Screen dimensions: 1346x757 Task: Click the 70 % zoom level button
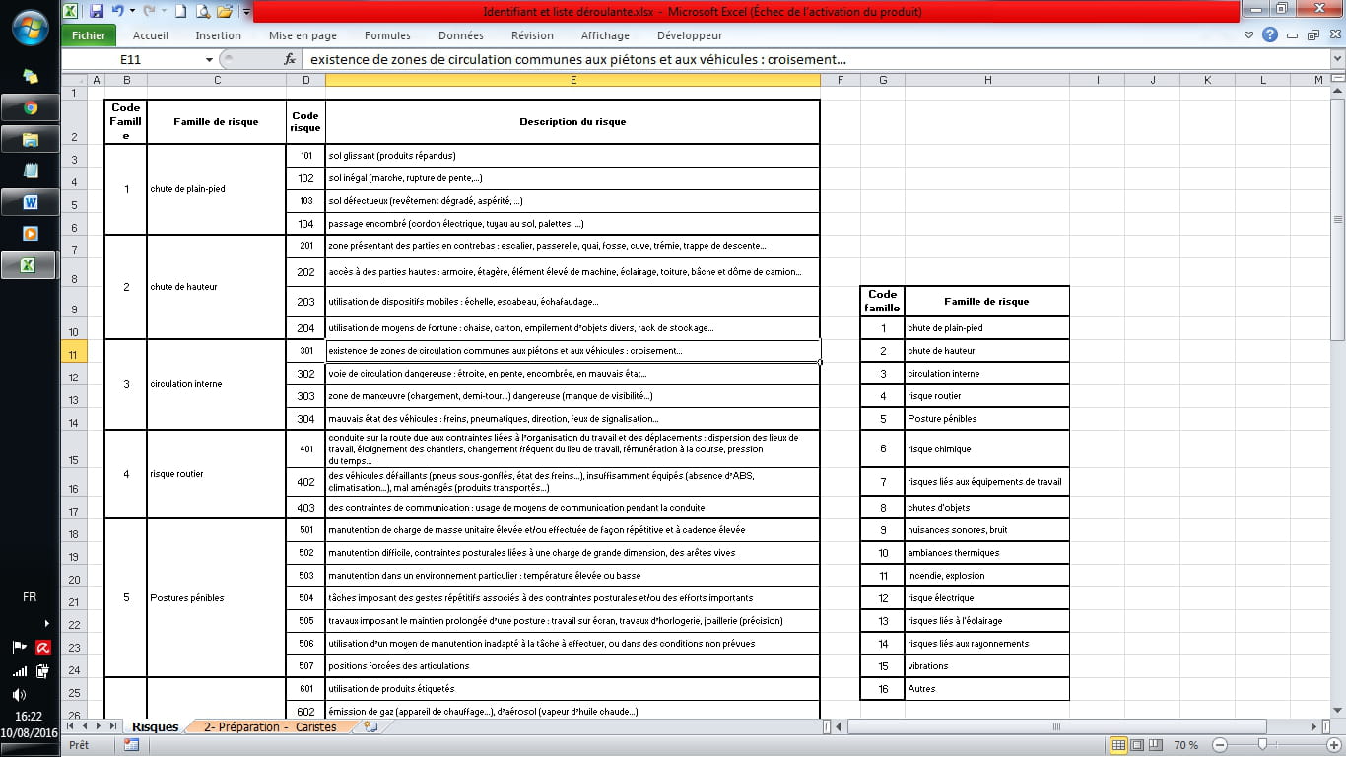pos(1185,745)
